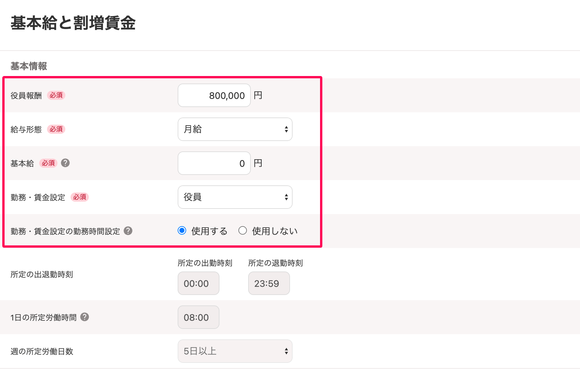The height and width of the screenshot is (372, 580).
Task: Click the 役員報酬 label
Action: (26, 95)
